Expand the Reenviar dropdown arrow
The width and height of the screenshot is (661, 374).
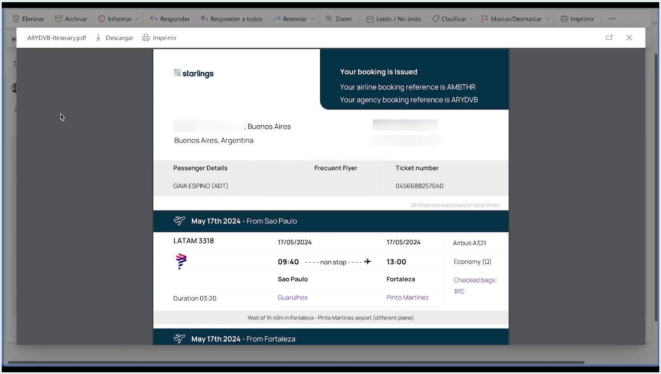click(312, 19)
